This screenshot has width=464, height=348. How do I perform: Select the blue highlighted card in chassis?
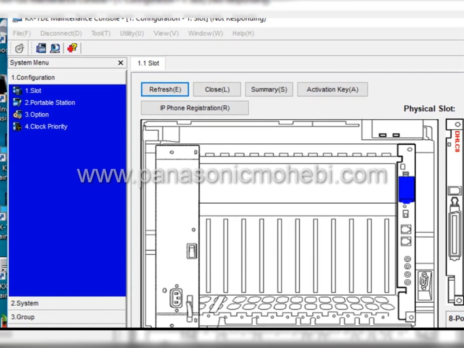(x=406, y=189)
